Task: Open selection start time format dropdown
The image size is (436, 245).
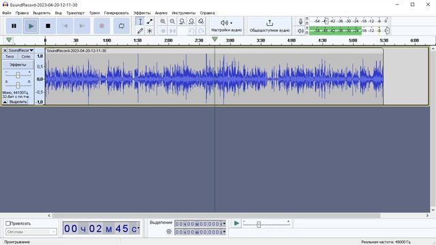Action: pos(224,224)
